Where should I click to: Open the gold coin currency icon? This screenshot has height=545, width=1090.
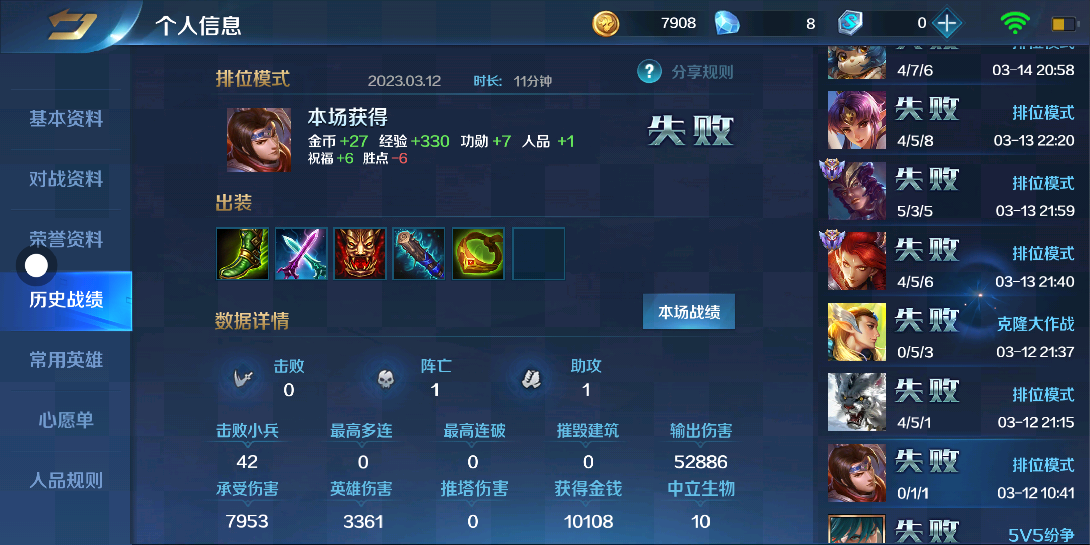[606, 24]
